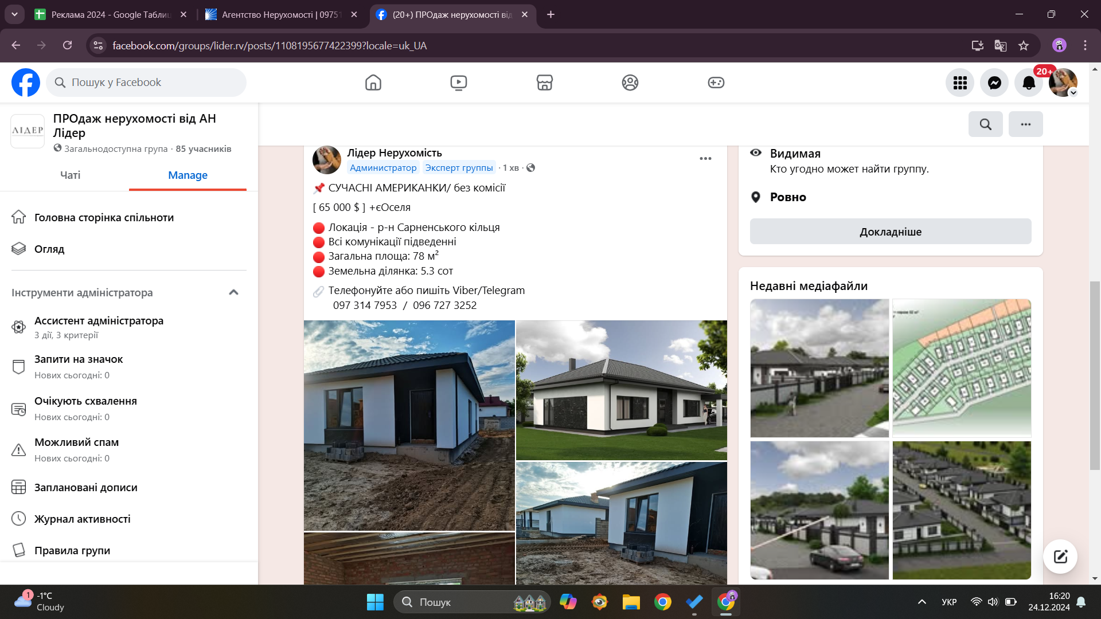Bookmark this page with the star icon

pos(1024,46)
